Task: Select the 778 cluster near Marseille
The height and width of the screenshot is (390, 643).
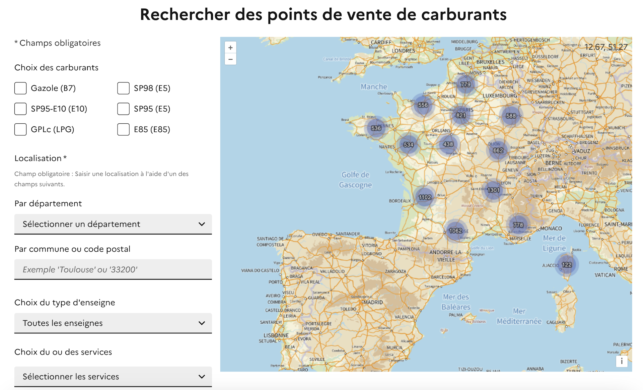Action: point(518,225)
